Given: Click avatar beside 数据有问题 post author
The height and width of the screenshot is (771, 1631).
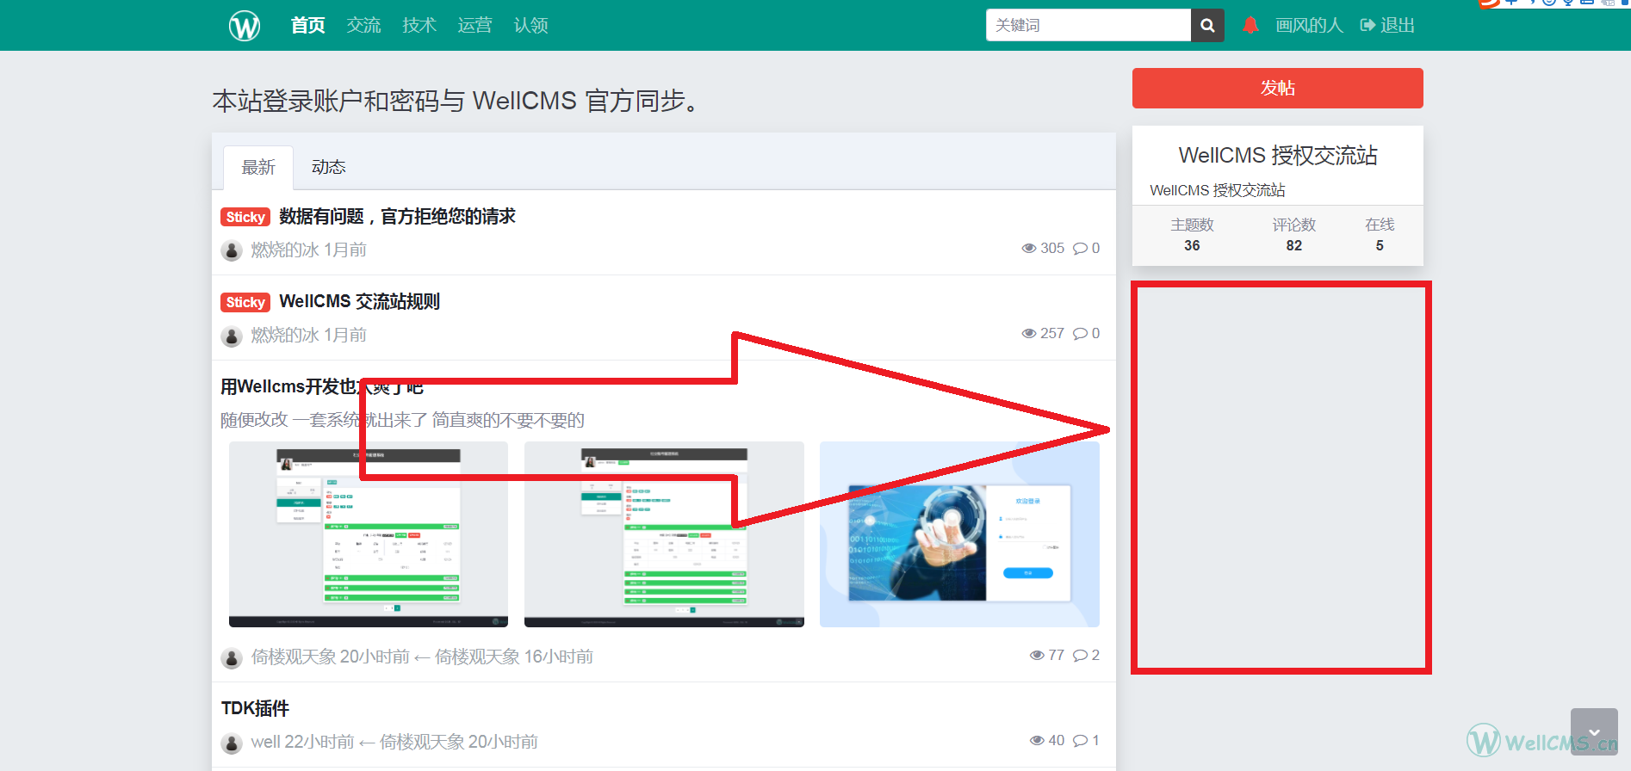Looking at the screenshot, I should coord(231,250).
